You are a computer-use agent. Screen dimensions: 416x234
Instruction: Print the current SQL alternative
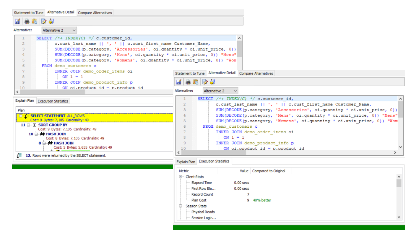(188, 82)
